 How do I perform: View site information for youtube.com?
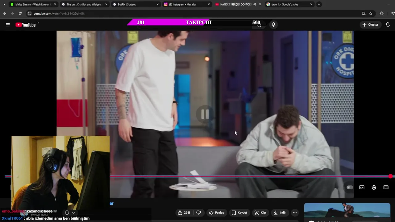(29, 14)
